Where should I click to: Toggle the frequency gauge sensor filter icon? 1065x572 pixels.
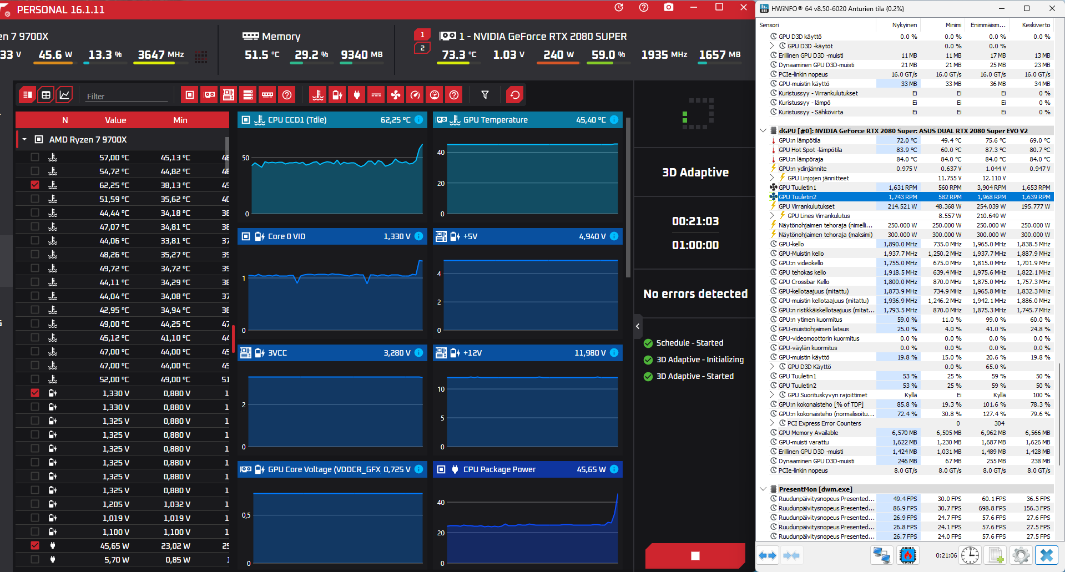point(415,95)
